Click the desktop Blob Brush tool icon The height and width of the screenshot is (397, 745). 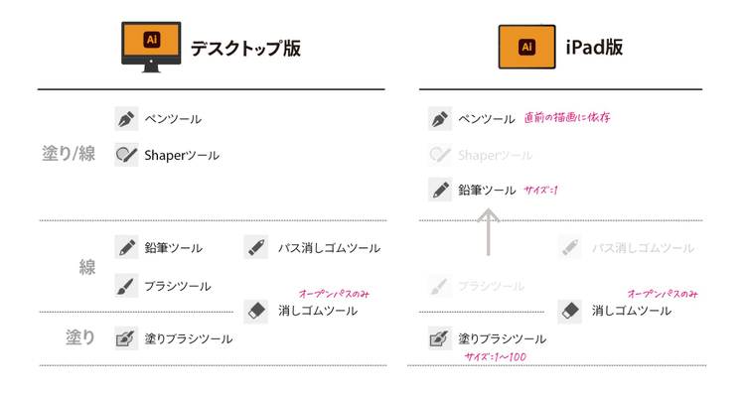126,338
